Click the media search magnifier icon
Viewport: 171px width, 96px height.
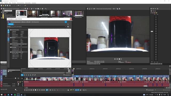pyautogui.click(x=46, y=9)
